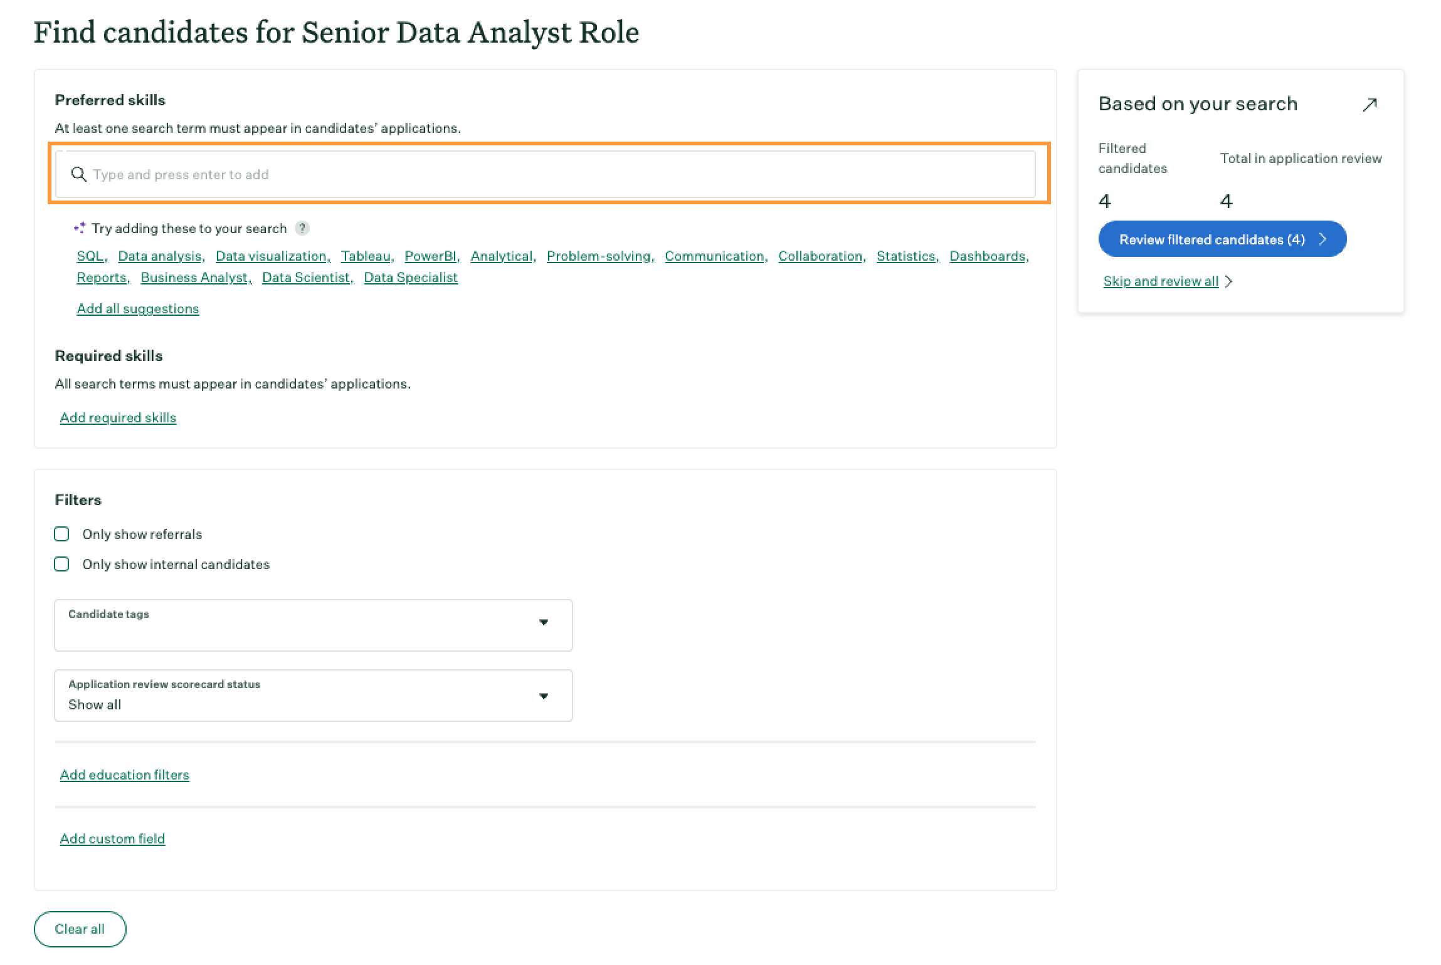The width and height of the screenshot is (1441, 965).
Task: Add the Data Scientist suggested term
Action: click(x=305, y=278)
